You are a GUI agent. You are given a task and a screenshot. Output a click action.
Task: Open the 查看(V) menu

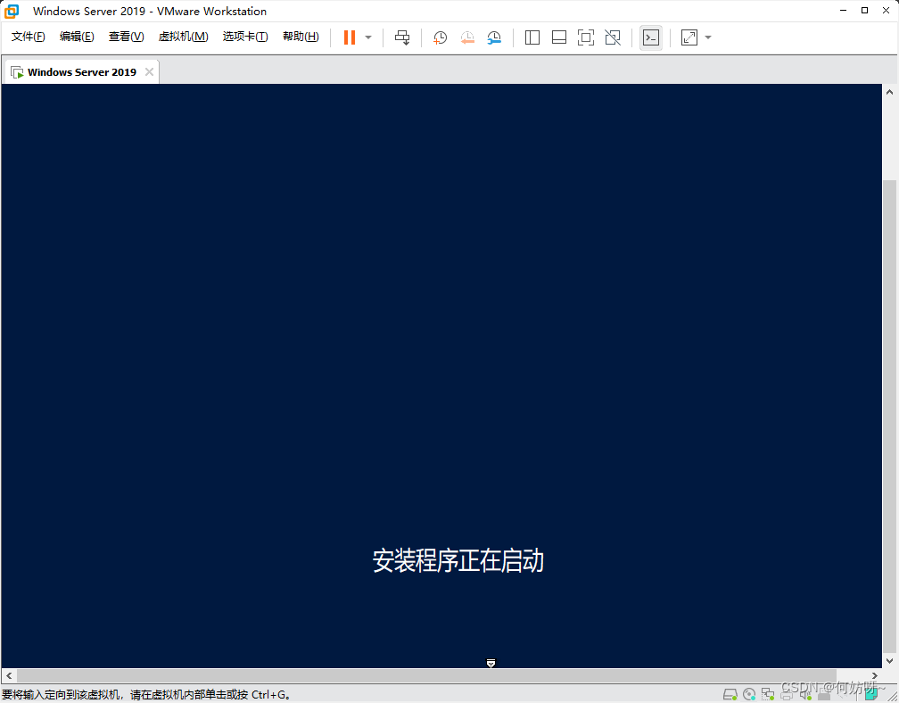[x=126, y=37]
